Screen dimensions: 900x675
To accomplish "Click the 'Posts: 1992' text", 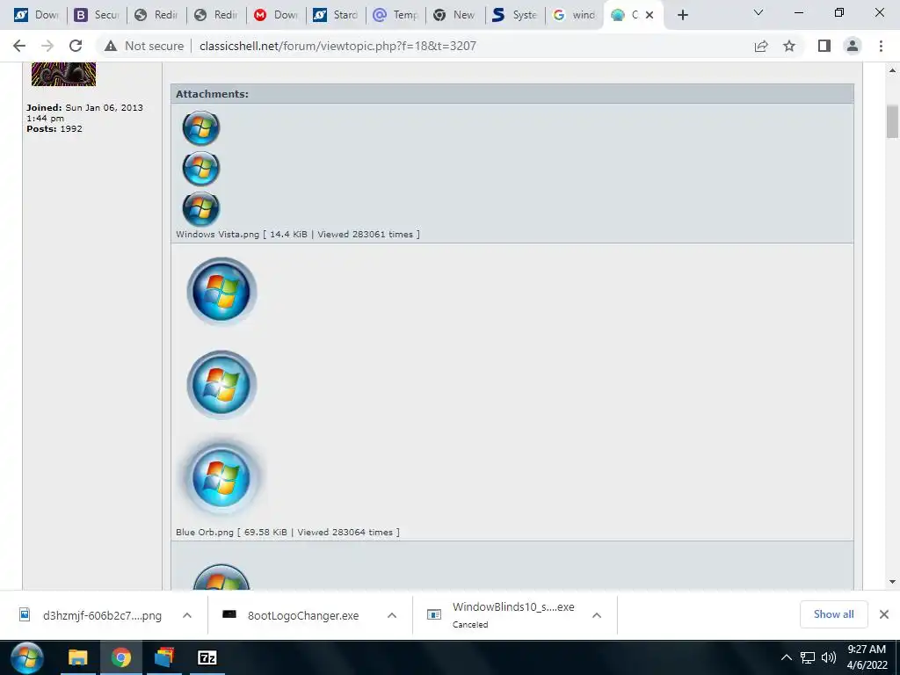I will [54, 128].
